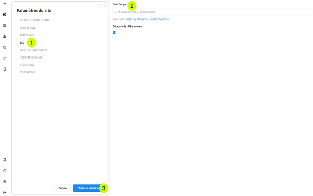This screenshot has height=196, width=313.
Task: Click the mobile phone preview icon
Action: coord(5,69)
